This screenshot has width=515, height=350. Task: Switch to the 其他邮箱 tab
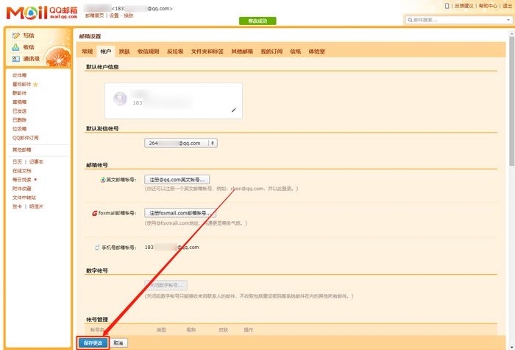[242, 52]
